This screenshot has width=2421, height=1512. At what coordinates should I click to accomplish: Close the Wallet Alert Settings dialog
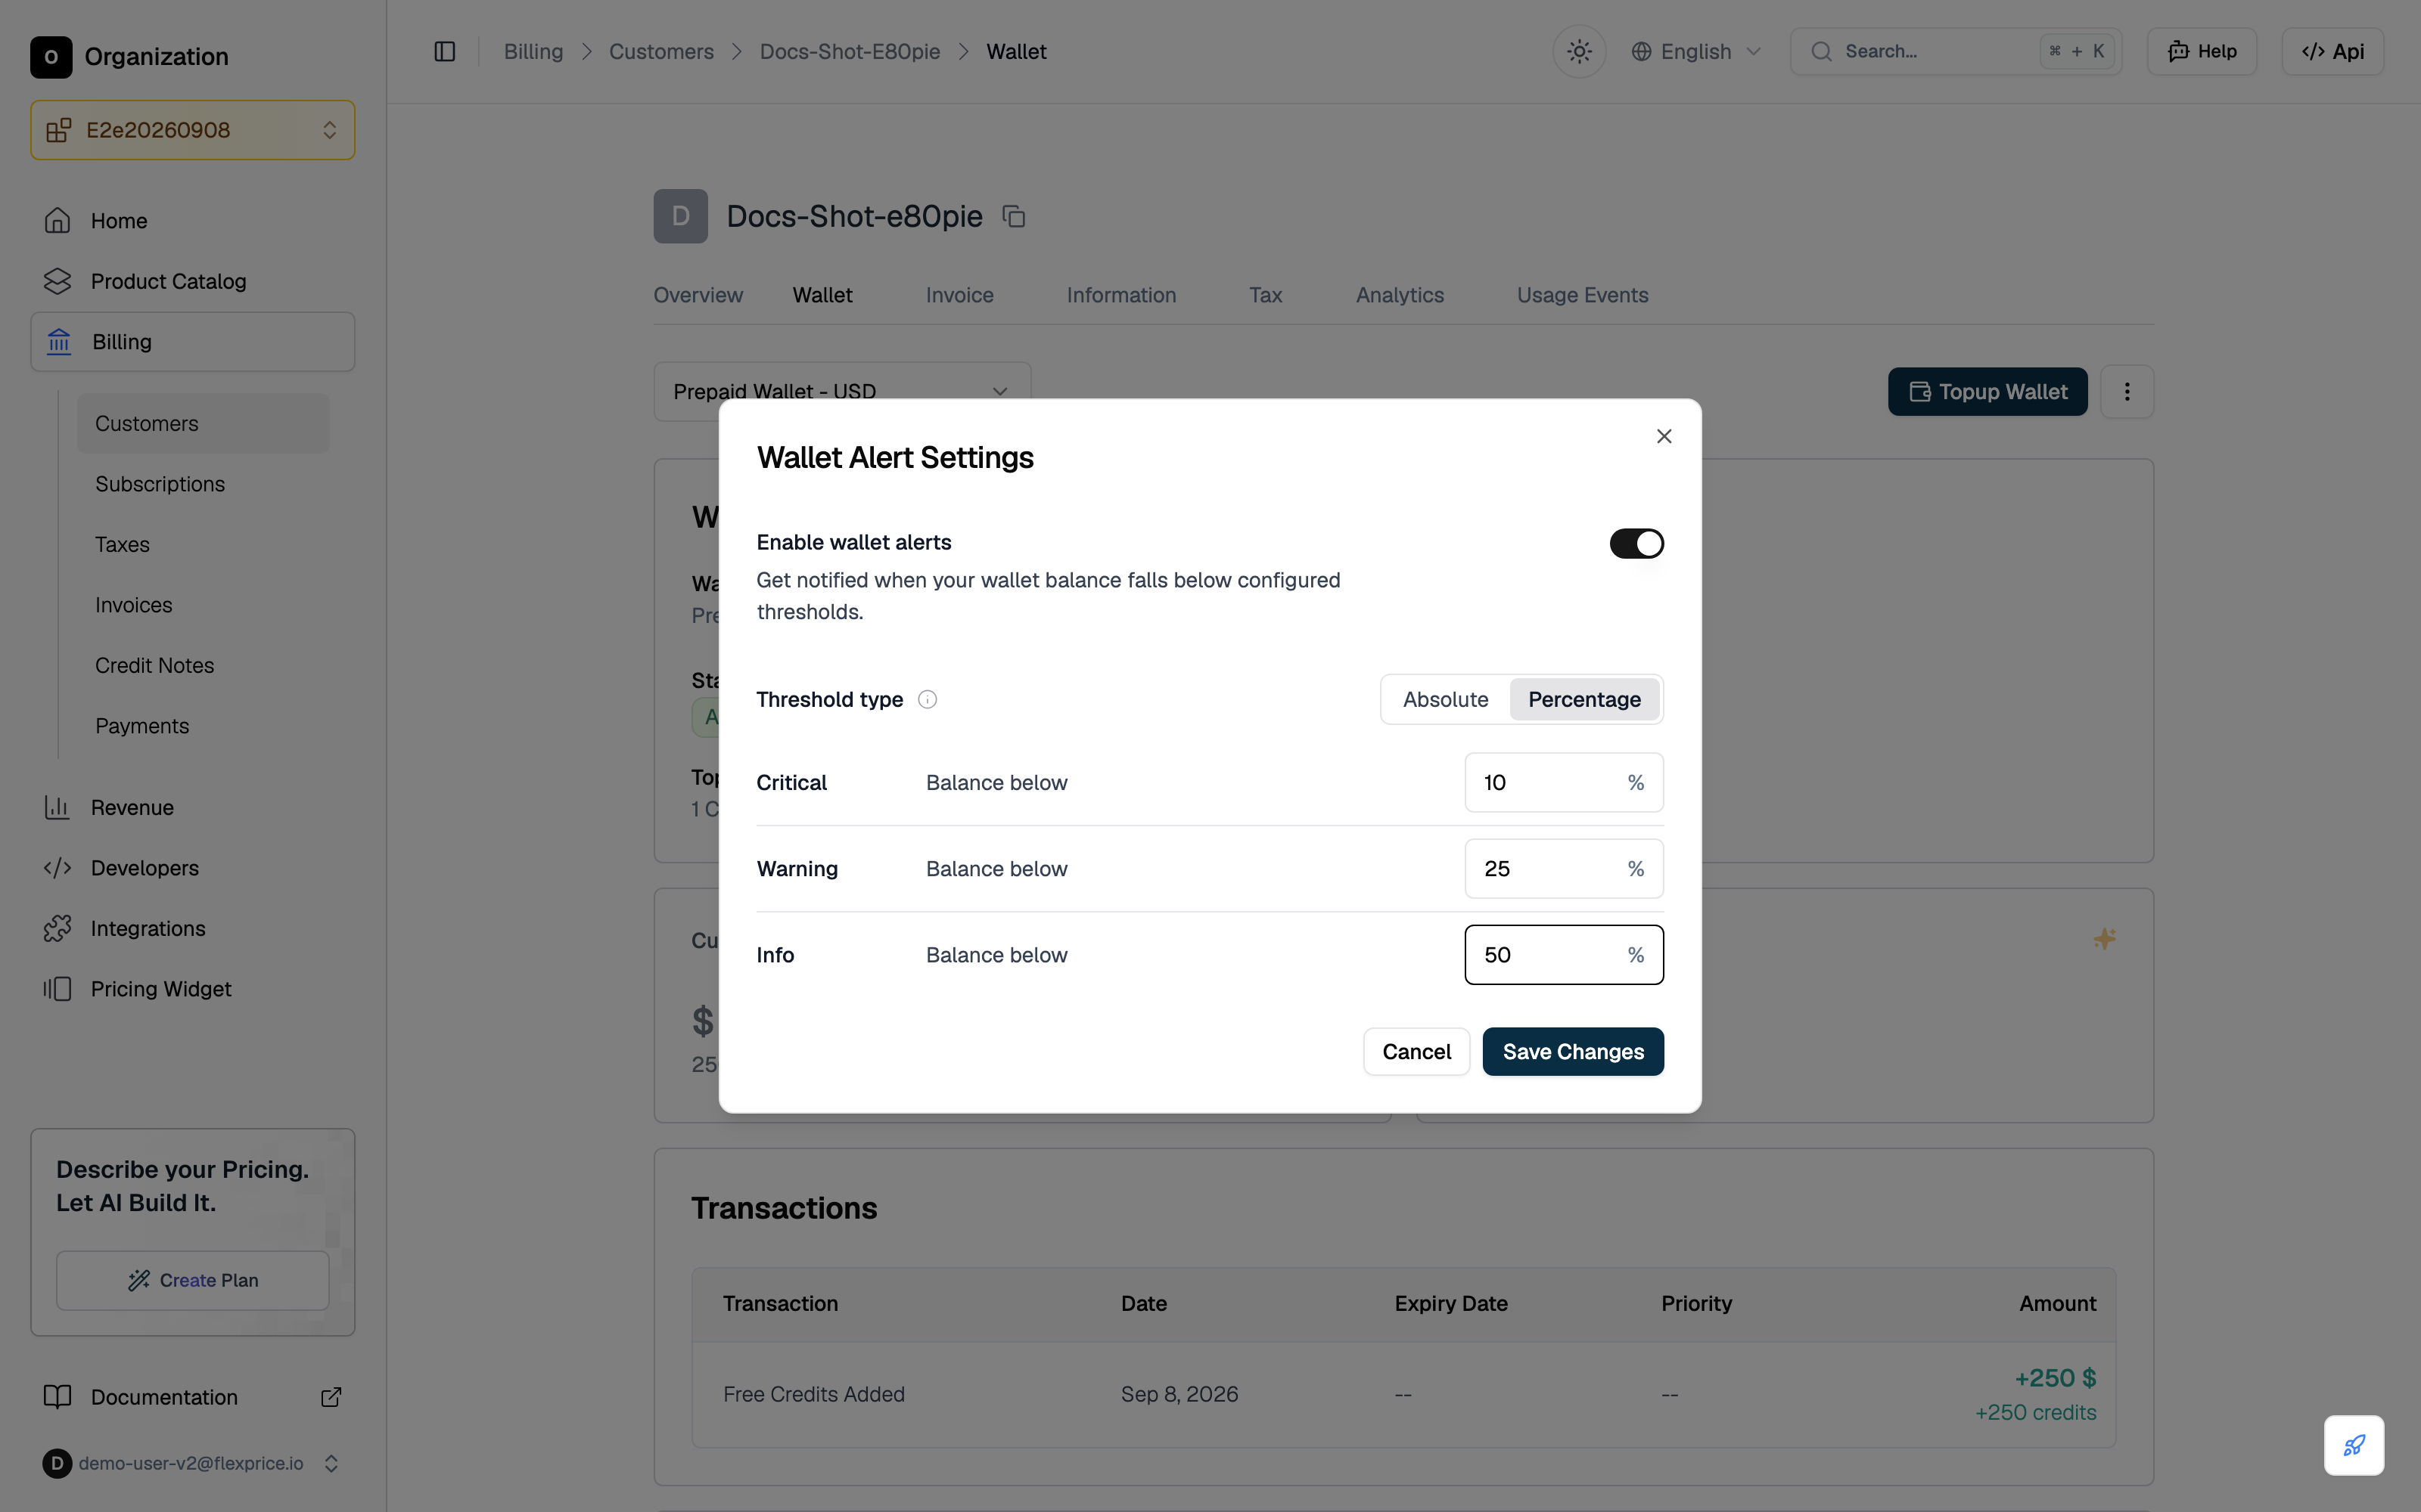tap(1664, 436)
